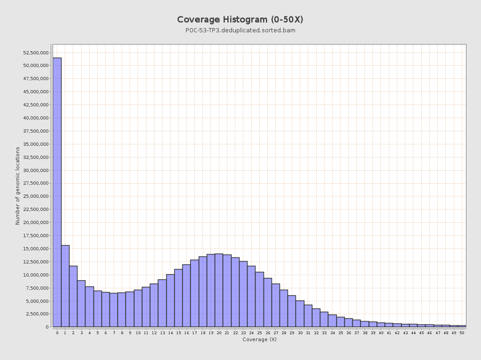Select the histogram bar at coverage 3
The image size is (481, 360).
click(81, 304)
